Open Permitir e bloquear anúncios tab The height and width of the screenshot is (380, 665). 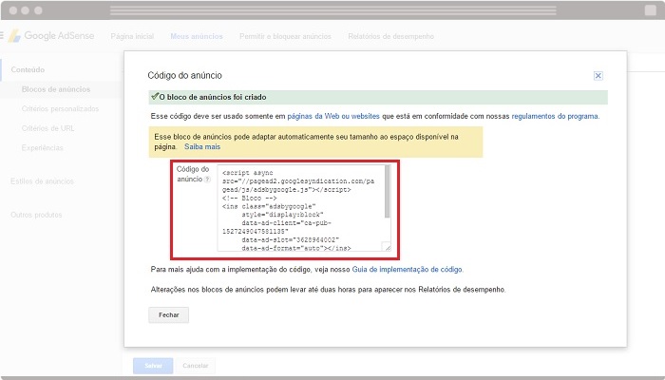point(285,36)
